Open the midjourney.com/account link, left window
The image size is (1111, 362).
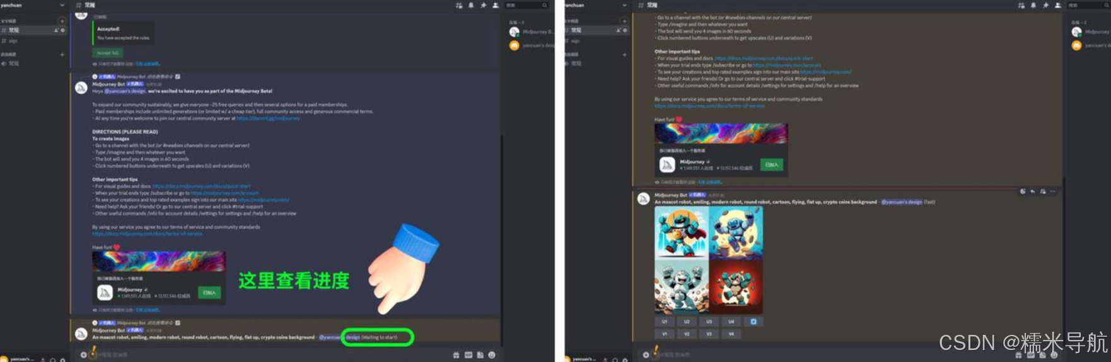[224, 193]
